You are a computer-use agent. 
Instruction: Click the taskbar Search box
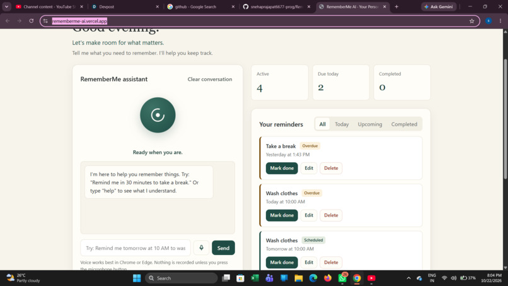(x=182, y=278)
